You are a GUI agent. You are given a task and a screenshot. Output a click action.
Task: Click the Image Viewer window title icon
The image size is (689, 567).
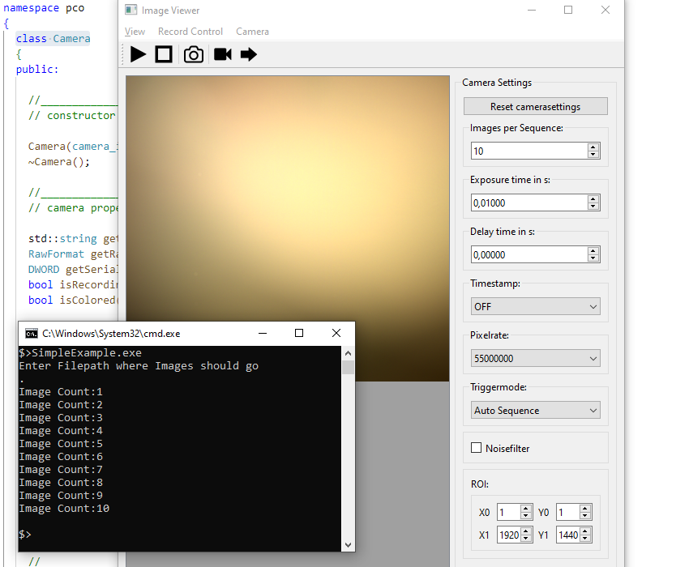coord(131,10)
